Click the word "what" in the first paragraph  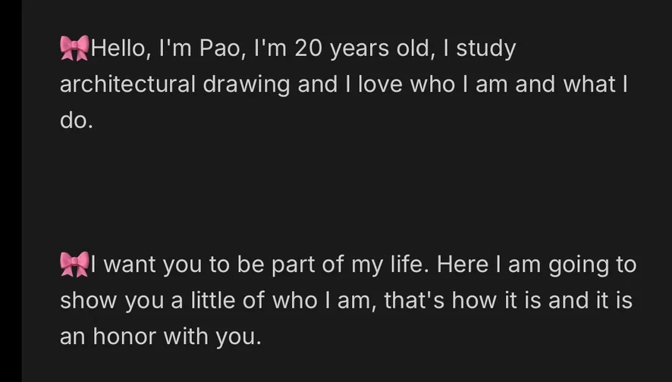[x=590, y=84]
